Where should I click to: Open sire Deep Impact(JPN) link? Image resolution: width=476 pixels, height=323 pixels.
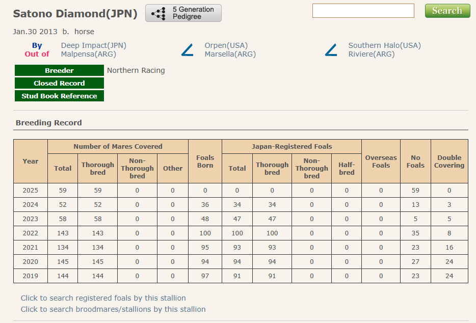tap(93, 45)
